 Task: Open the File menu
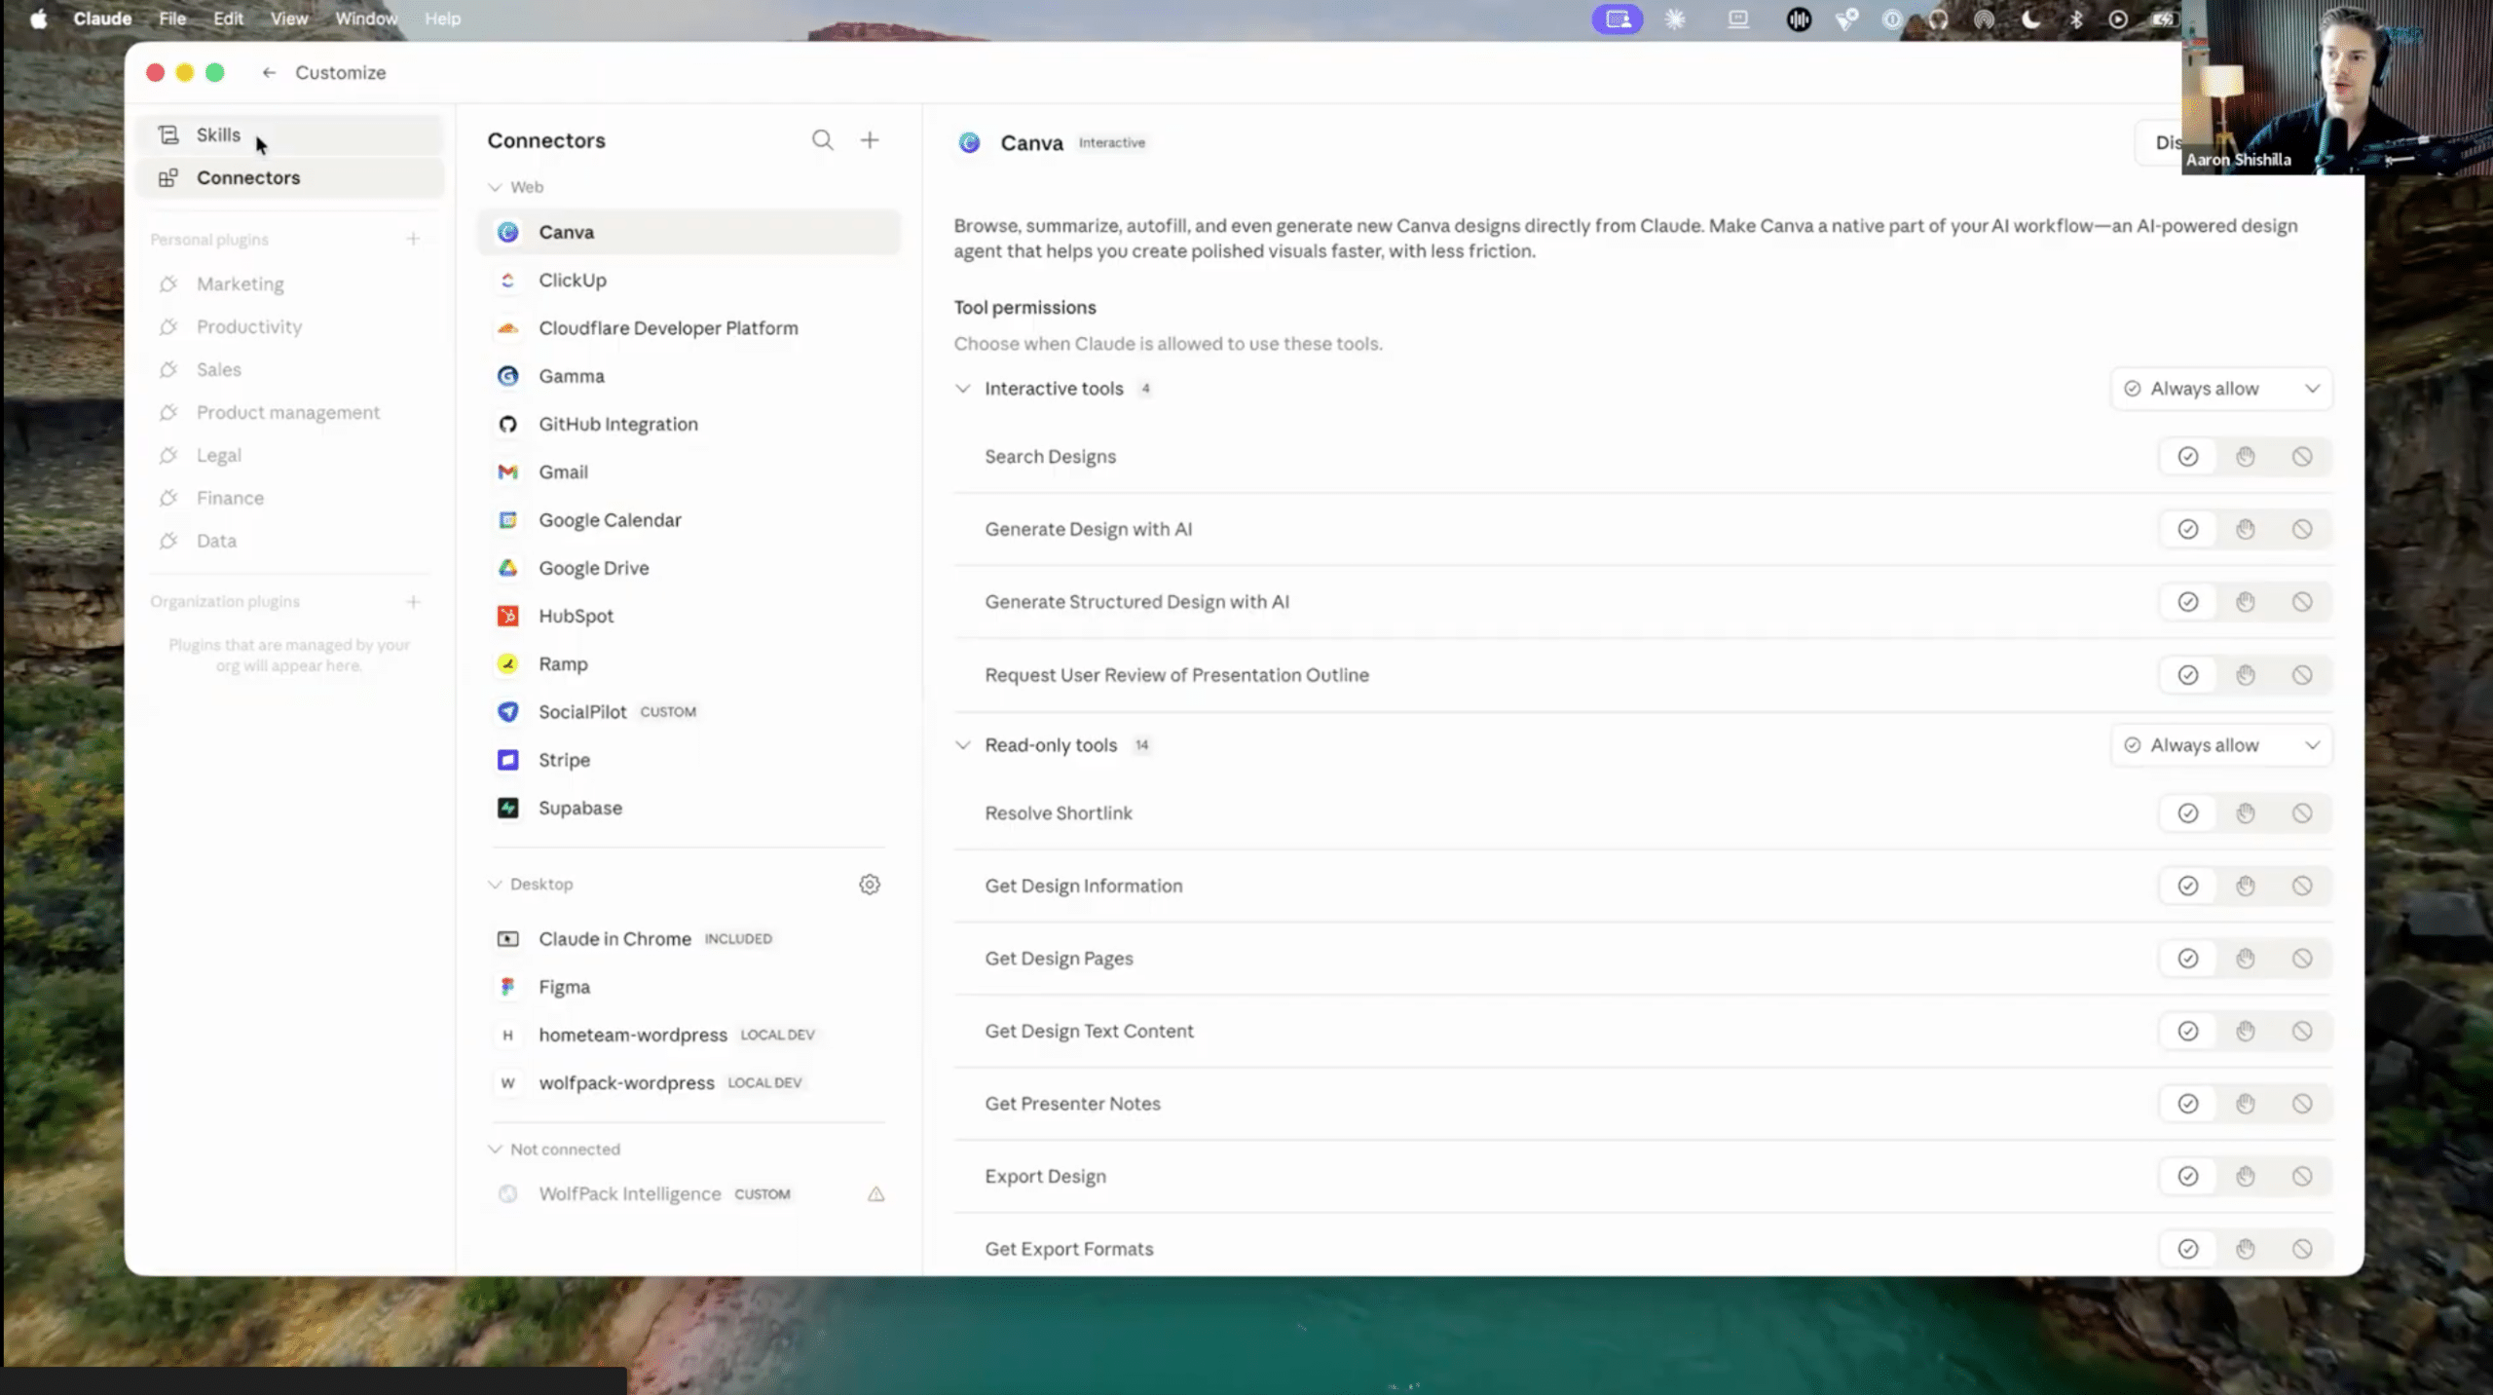coord(172,19)
